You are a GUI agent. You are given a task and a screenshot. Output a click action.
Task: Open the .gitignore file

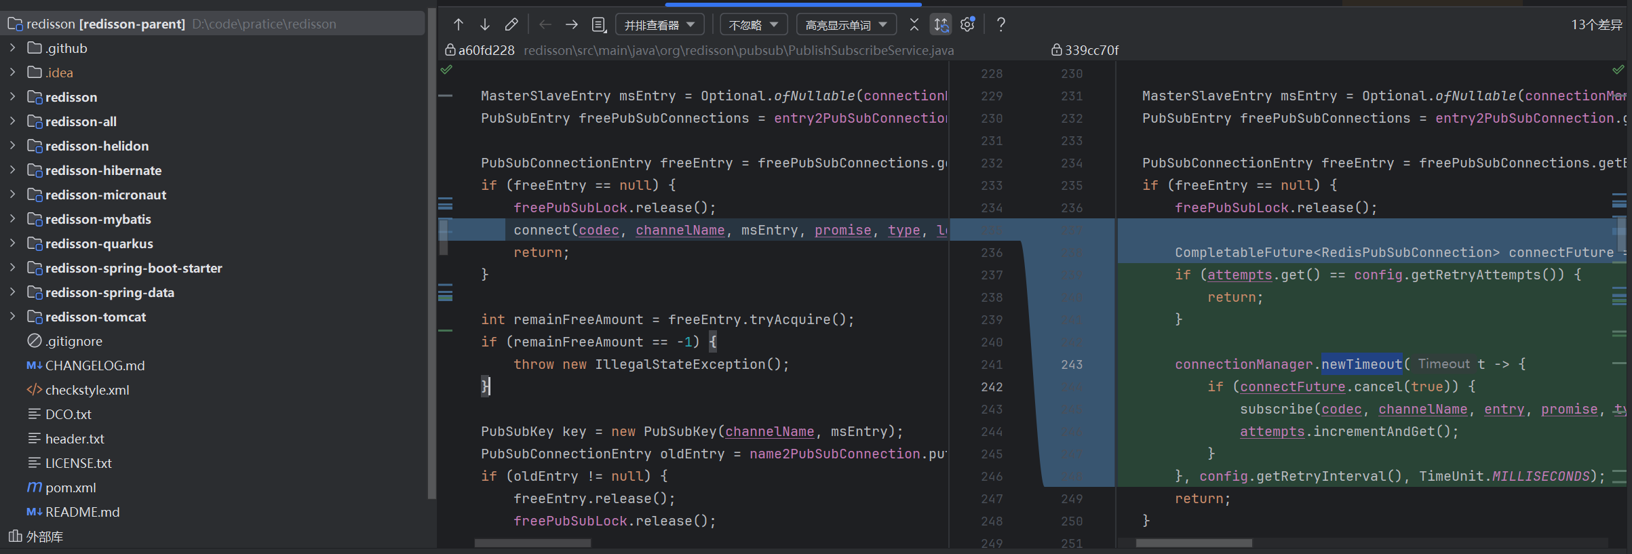tap(74, 341)
